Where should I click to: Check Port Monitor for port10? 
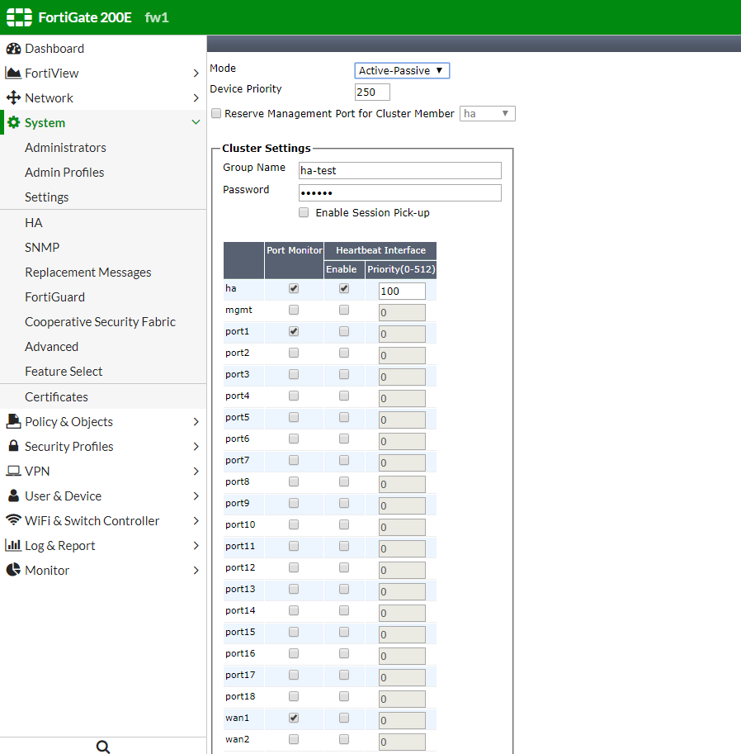click(x=294, y=524)
